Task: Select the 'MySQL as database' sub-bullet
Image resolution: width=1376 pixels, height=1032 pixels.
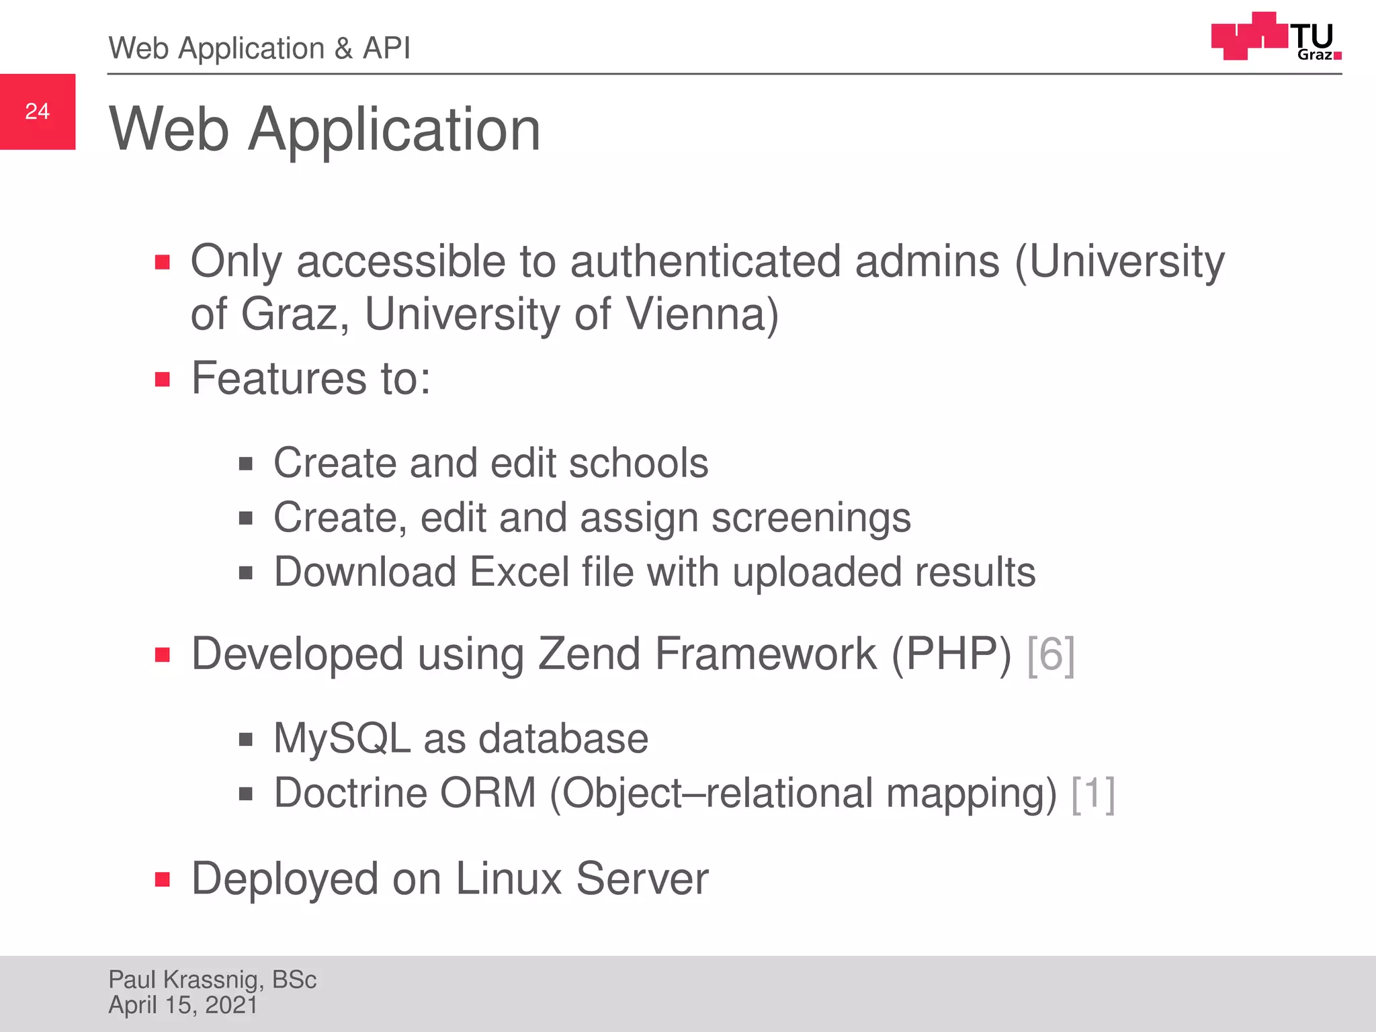Action: (x=461, y=738)
